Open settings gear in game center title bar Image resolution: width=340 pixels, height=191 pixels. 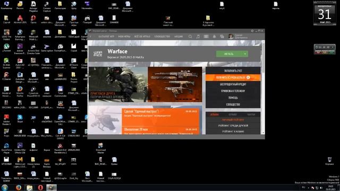coord(252,31)
